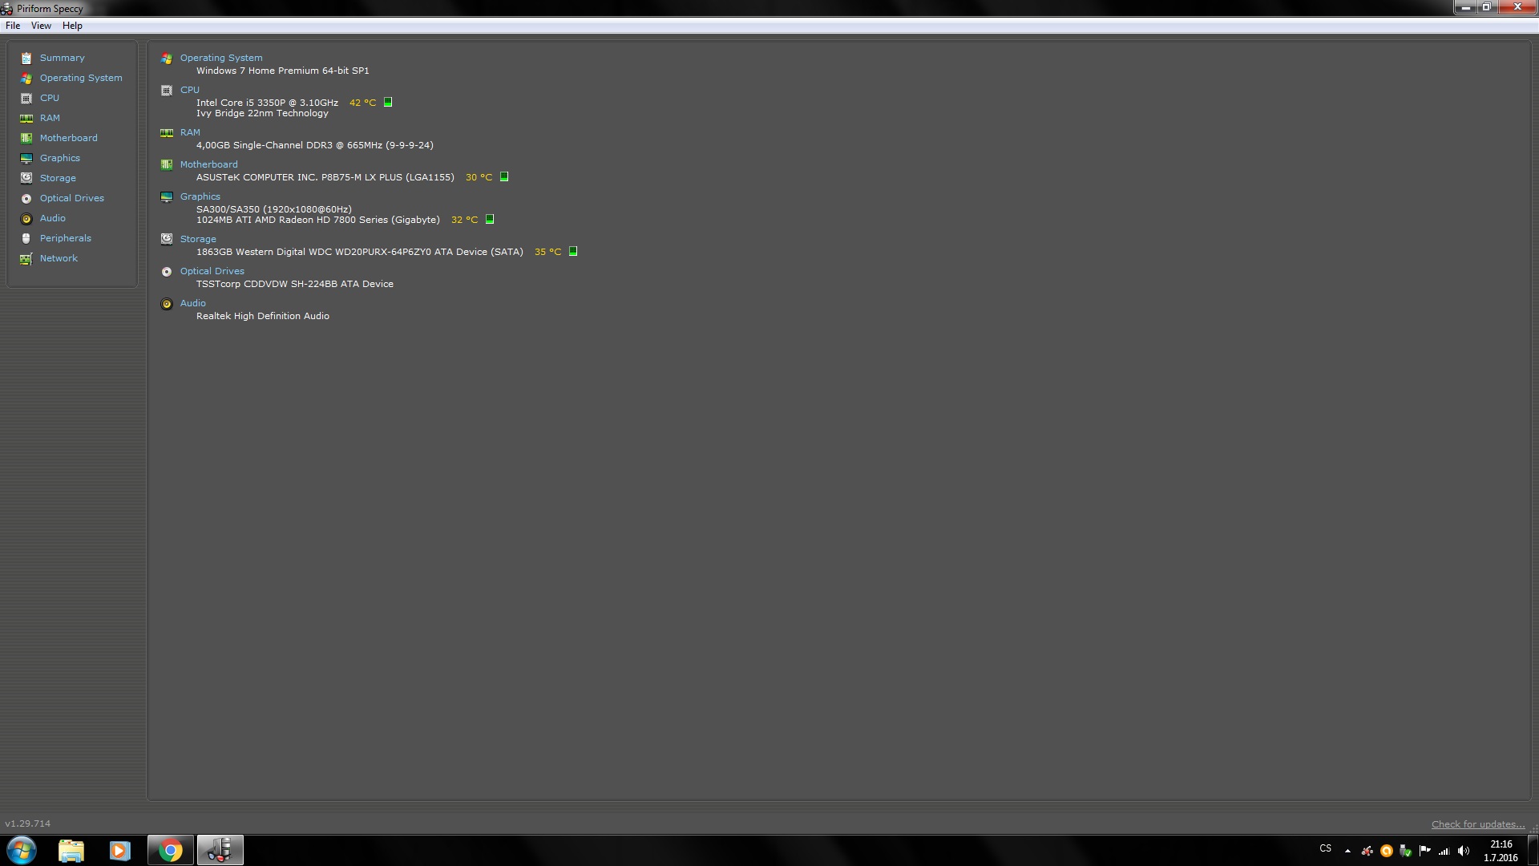Click the Peripherals sidebar mouse icon

[26, 238]
